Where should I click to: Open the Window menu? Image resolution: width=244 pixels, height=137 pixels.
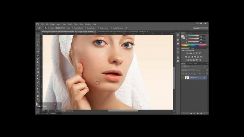88,24
